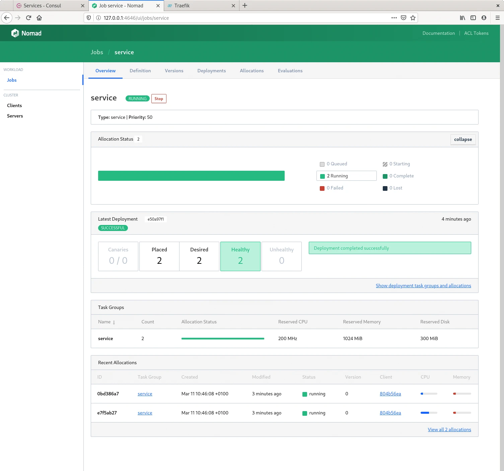Reload the page with the refresh icon
This screenshot has height=471, width=504.
click(x=28, y=18)
